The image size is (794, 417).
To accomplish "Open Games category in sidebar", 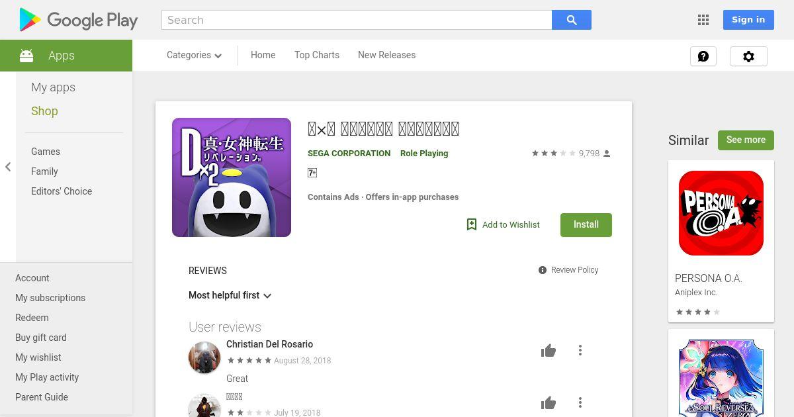I will click(46, 152).
